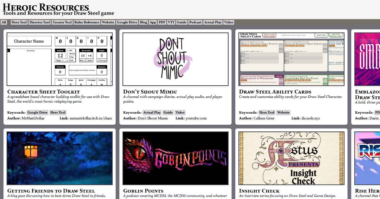Filter list by Podcast
380x199 pixels.
(x=195, y=22)
